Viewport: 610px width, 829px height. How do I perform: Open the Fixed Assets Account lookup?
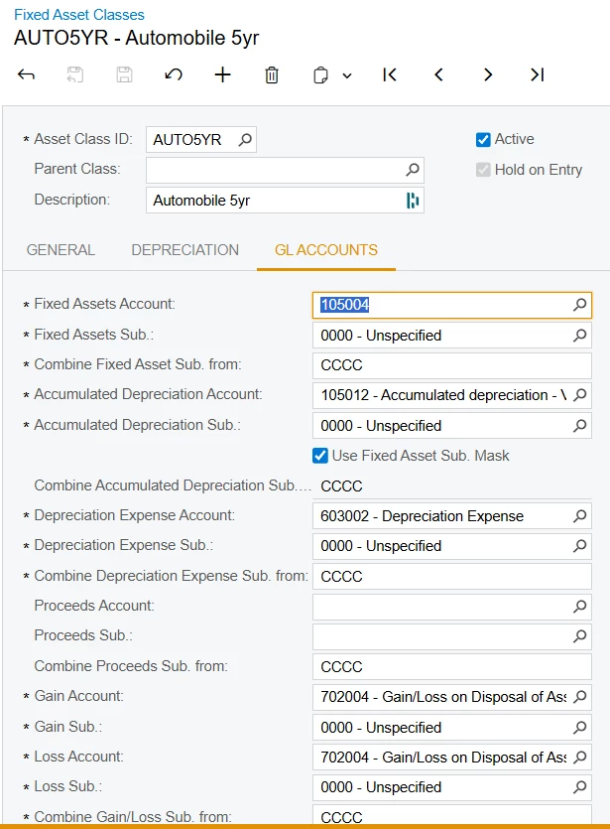(580, 305)
